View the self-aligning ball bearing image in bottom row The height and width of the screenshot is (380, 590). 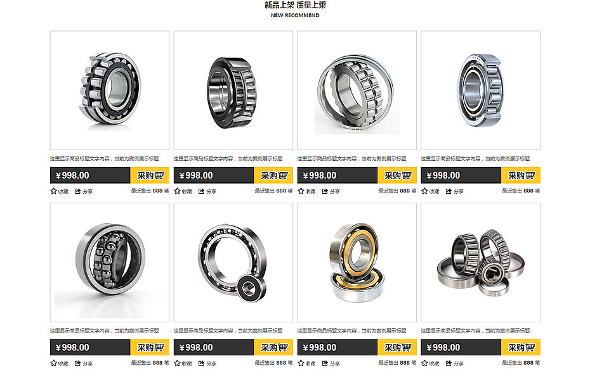(x=110, y=262)
